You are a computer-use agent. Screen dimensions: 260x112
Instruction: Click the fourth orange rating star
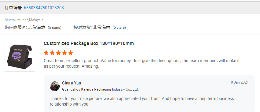65,53
